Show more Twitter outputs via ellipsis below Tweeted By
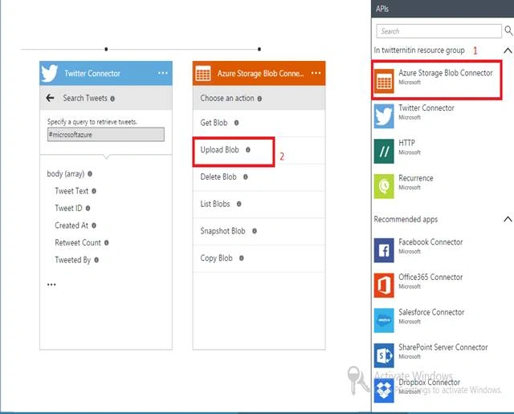 (51, 284)
